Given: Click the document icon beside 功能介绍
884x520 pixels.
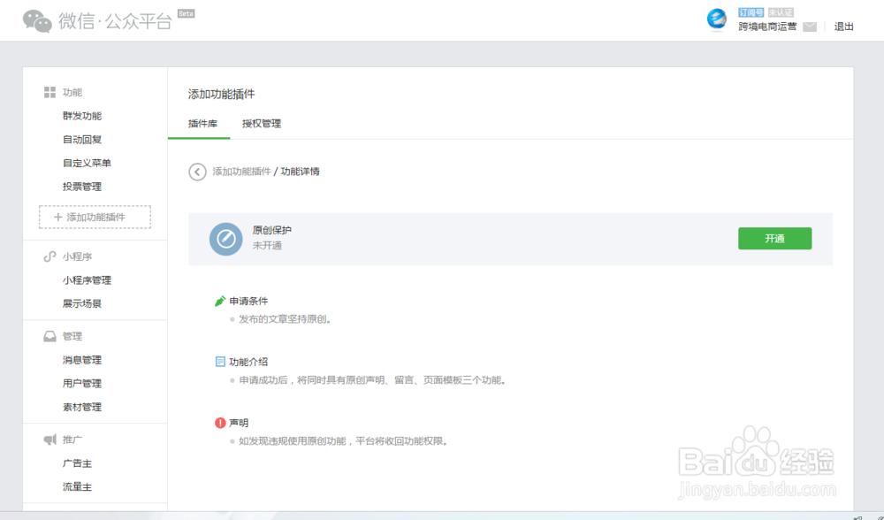Looking at the screenshot, I should tap(222, 360).
